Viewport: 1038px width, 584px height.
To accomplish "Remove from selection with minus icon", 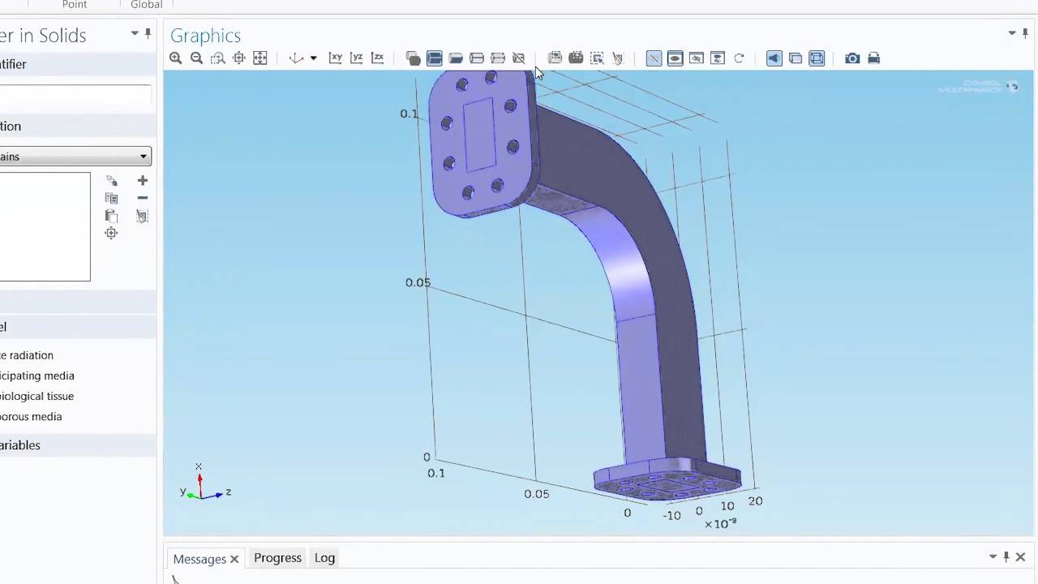I will tap(143, 198).
